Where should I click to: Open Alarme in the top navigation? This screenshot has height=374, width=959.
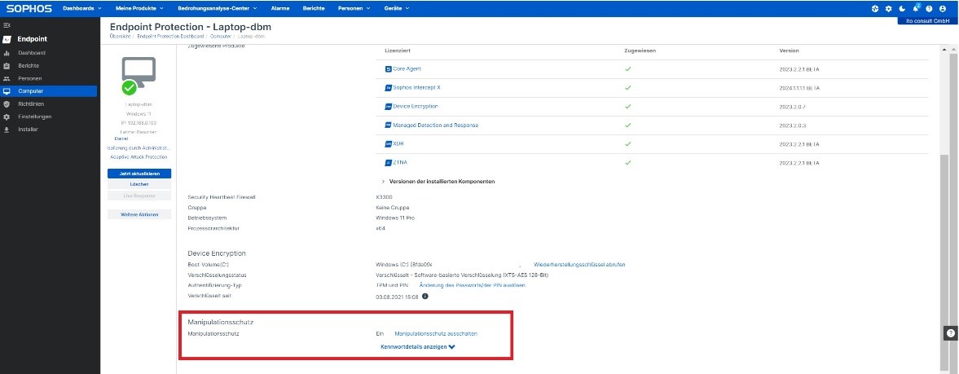280,8
